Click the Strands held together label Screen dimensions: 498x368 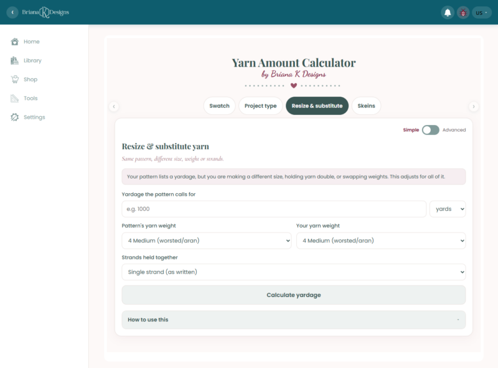[x=149, y=257]
